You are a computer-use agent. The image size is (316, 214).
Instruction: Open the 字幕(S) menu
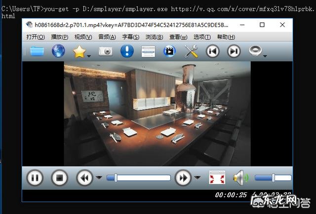click(x=130, y=37)
